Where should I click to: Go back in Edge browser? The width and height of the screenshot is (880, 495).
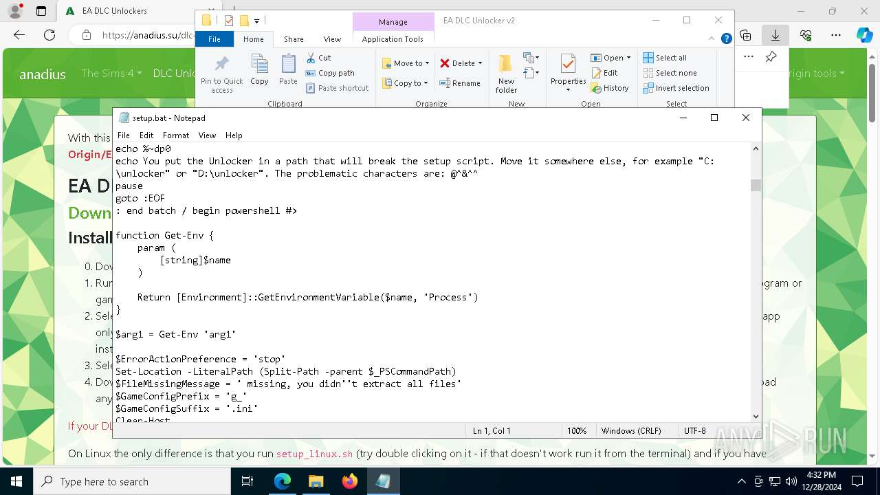(x=19, y=35)
